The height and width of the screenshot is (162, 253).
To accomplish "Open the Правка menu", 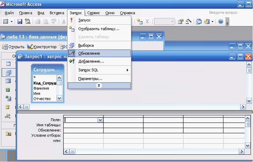I will 26,13.
